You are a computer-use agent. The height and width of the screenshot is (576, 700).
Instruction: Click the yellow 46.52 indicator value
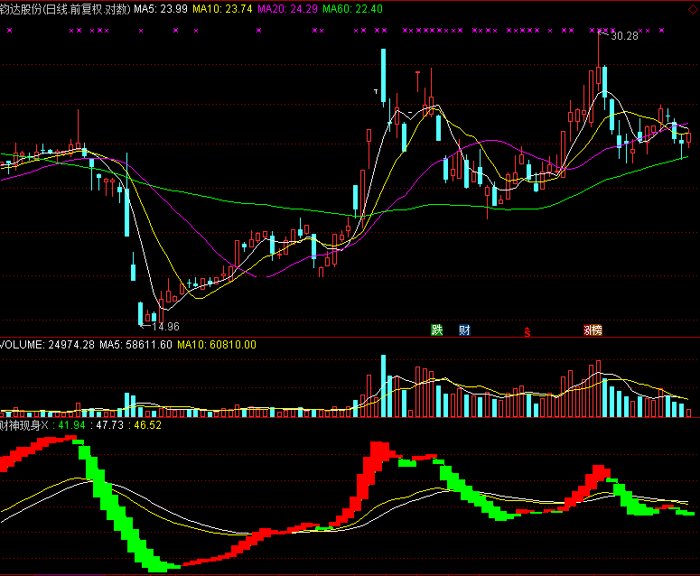(x=148, y=425)
